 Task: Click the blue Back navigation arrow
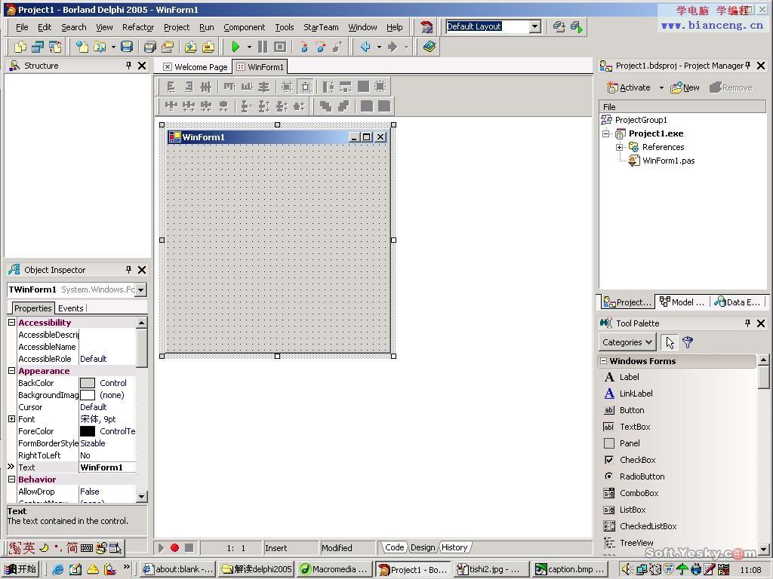tap(366, 47)
